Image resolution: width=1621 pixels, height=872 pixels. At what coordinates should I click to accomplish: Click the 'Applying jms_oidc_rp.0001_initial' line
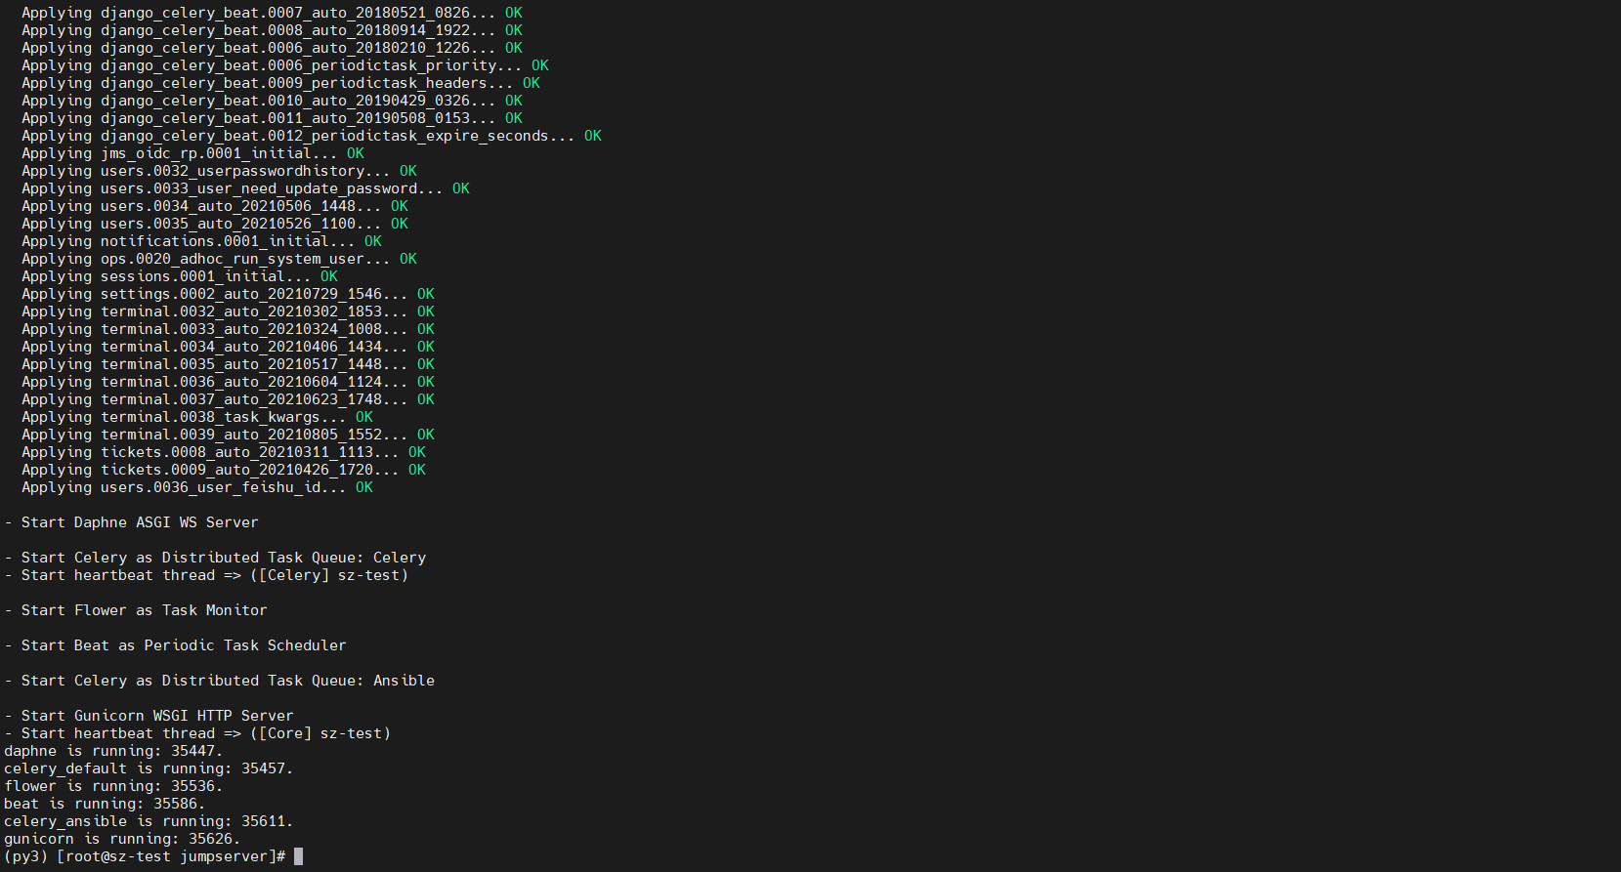coord(192,153)
